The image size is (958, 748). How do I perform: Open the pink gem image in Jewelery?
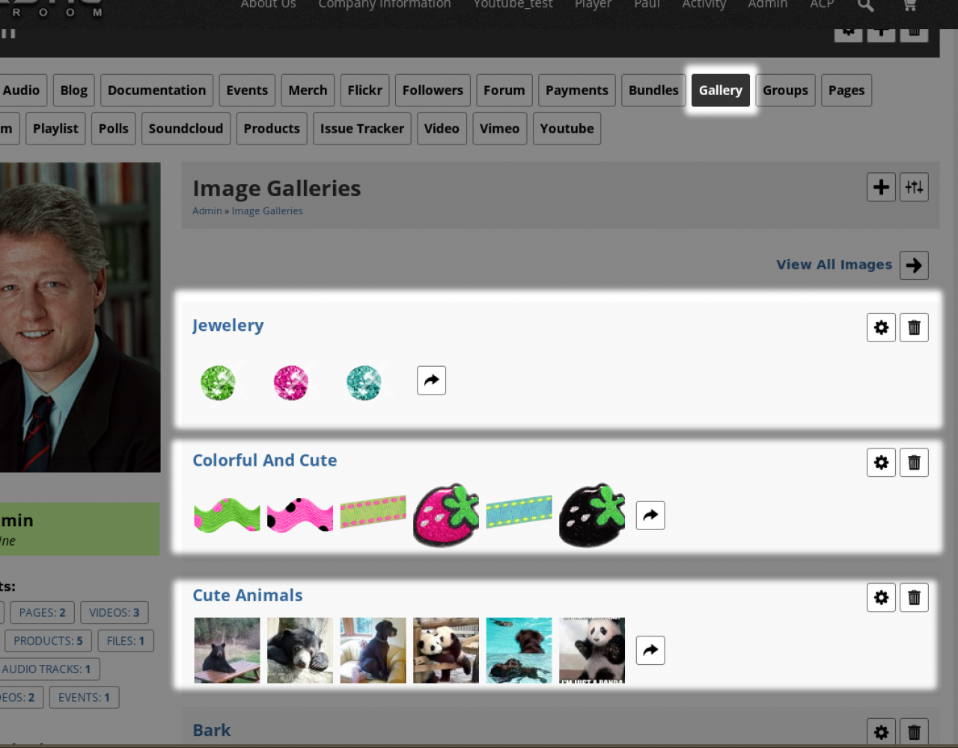click(x=291, y=383)
